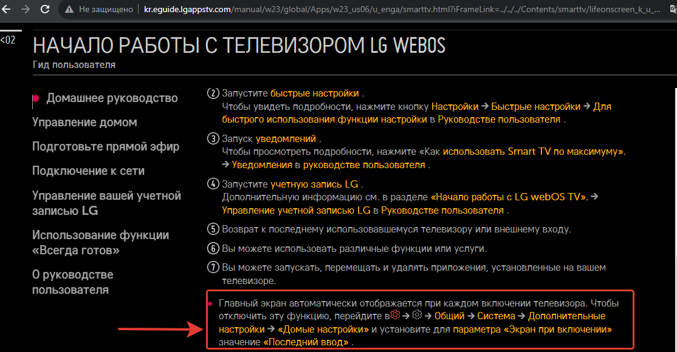Click the "<02" page back indicator

pyautogui.click(x=8, y=40)
